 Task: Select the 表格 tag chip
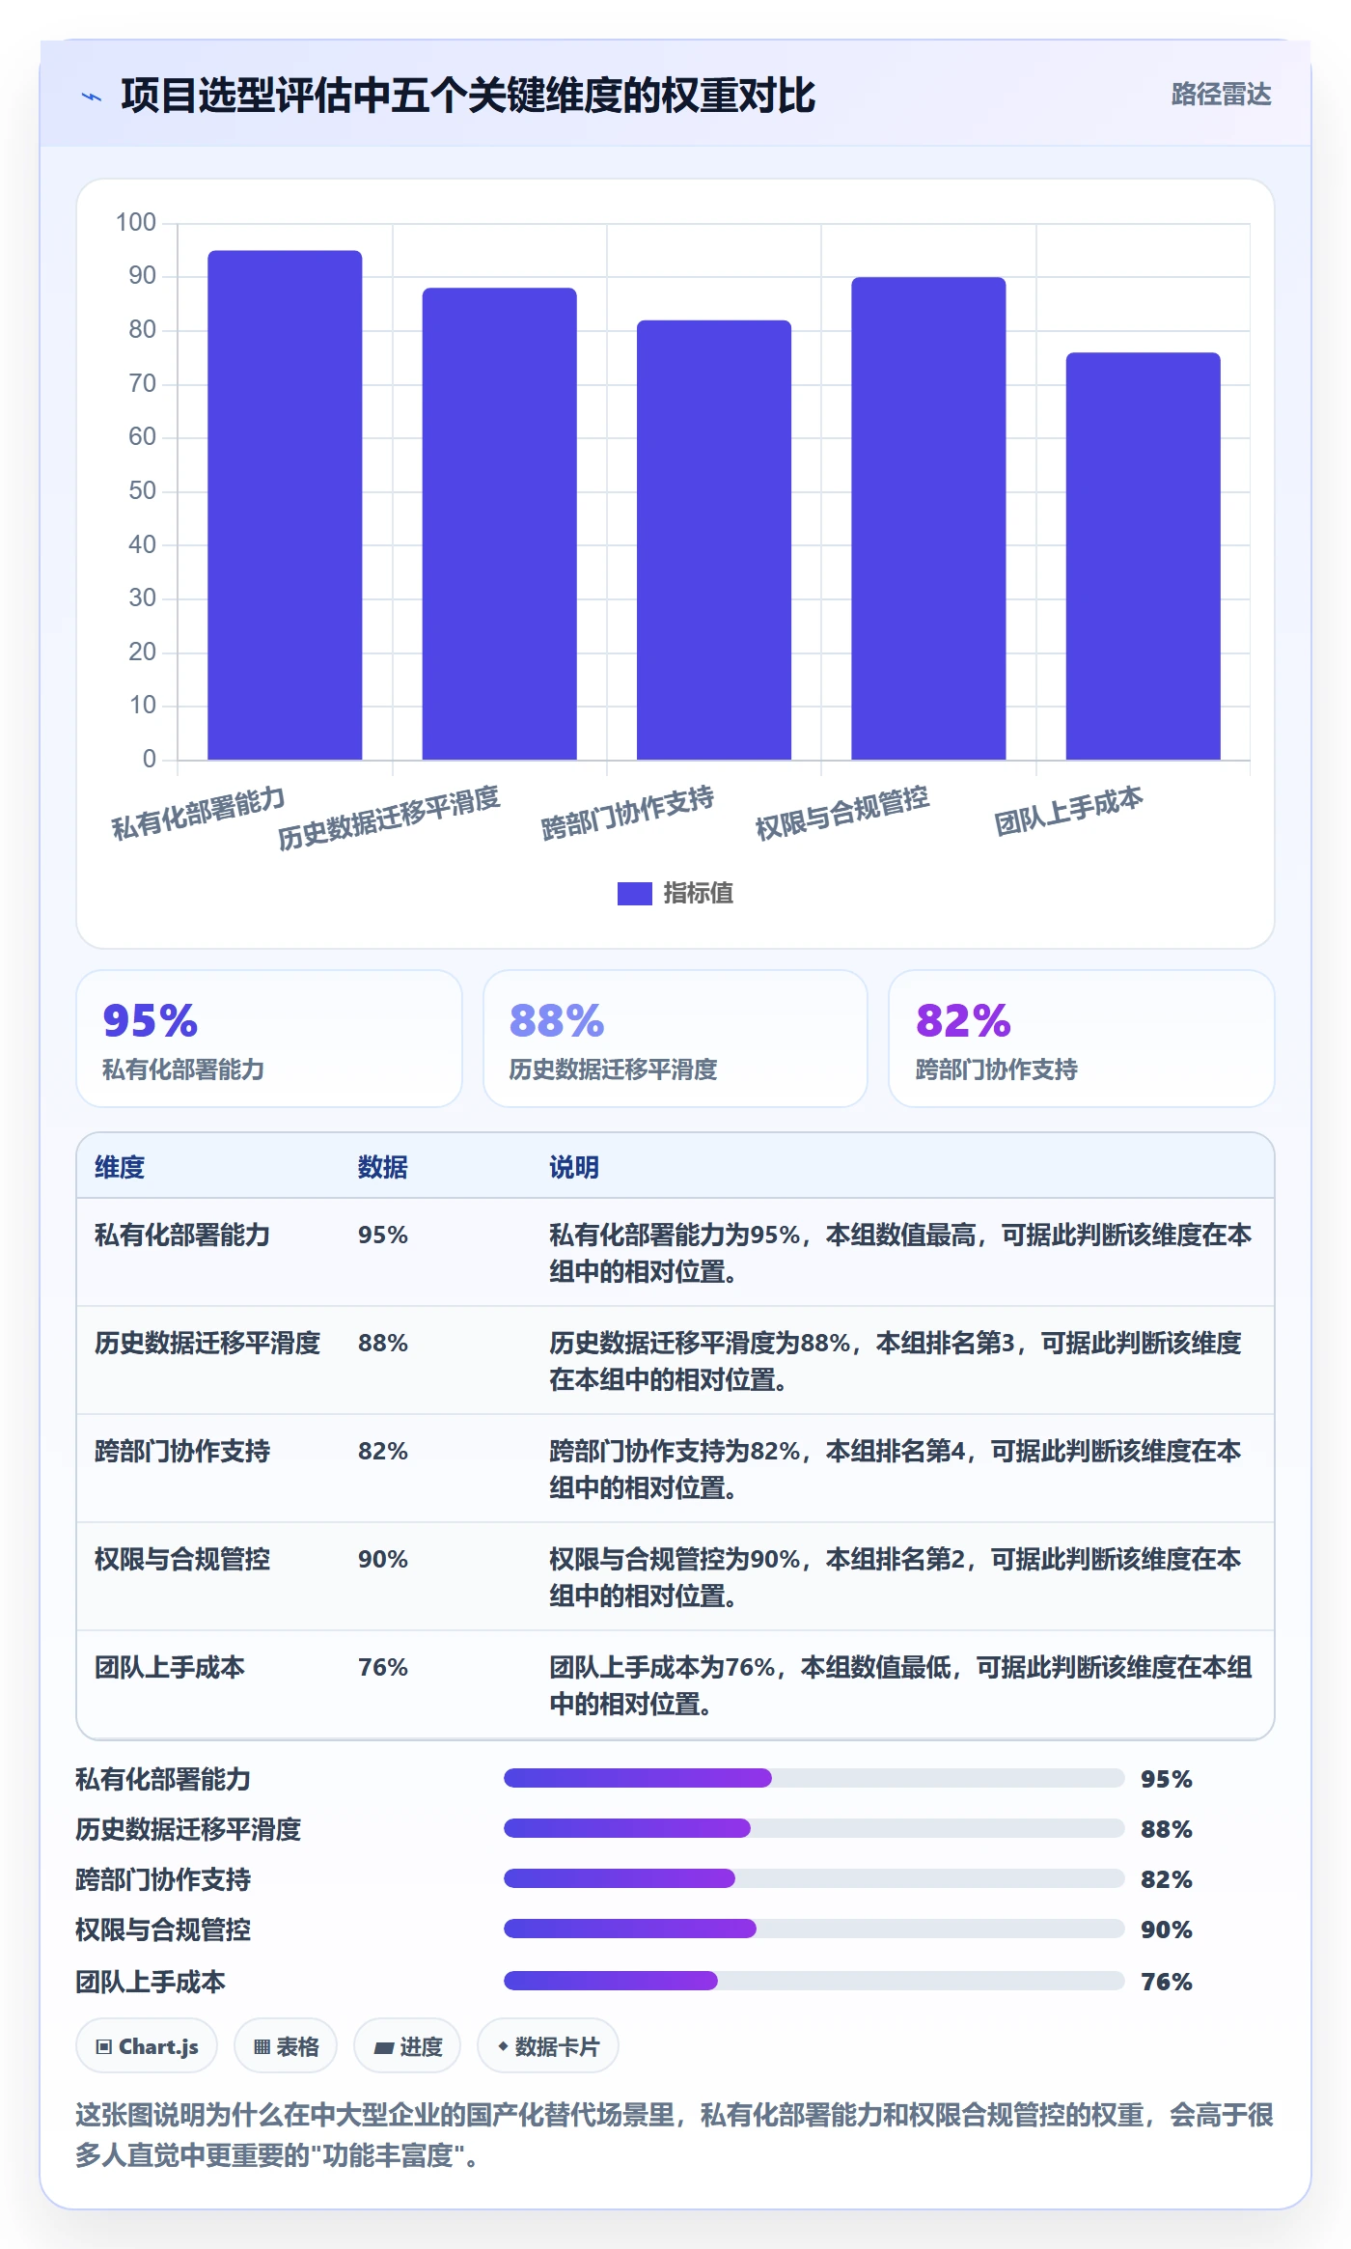click(286, 2046)
